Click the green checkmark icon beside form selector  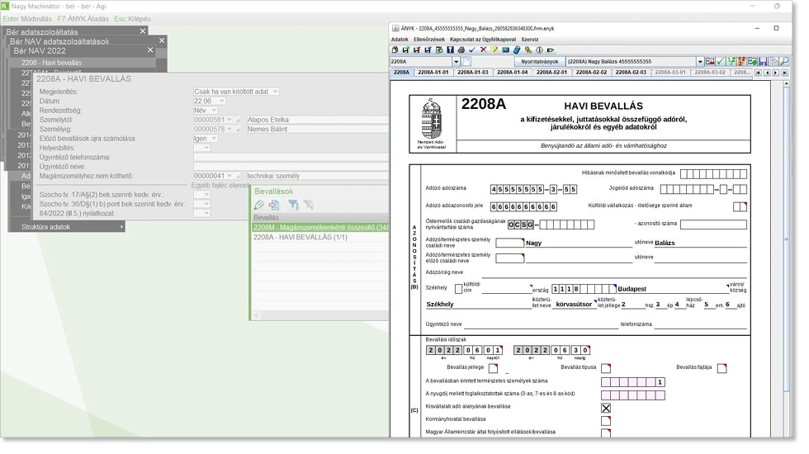click(x=721, y=62)
